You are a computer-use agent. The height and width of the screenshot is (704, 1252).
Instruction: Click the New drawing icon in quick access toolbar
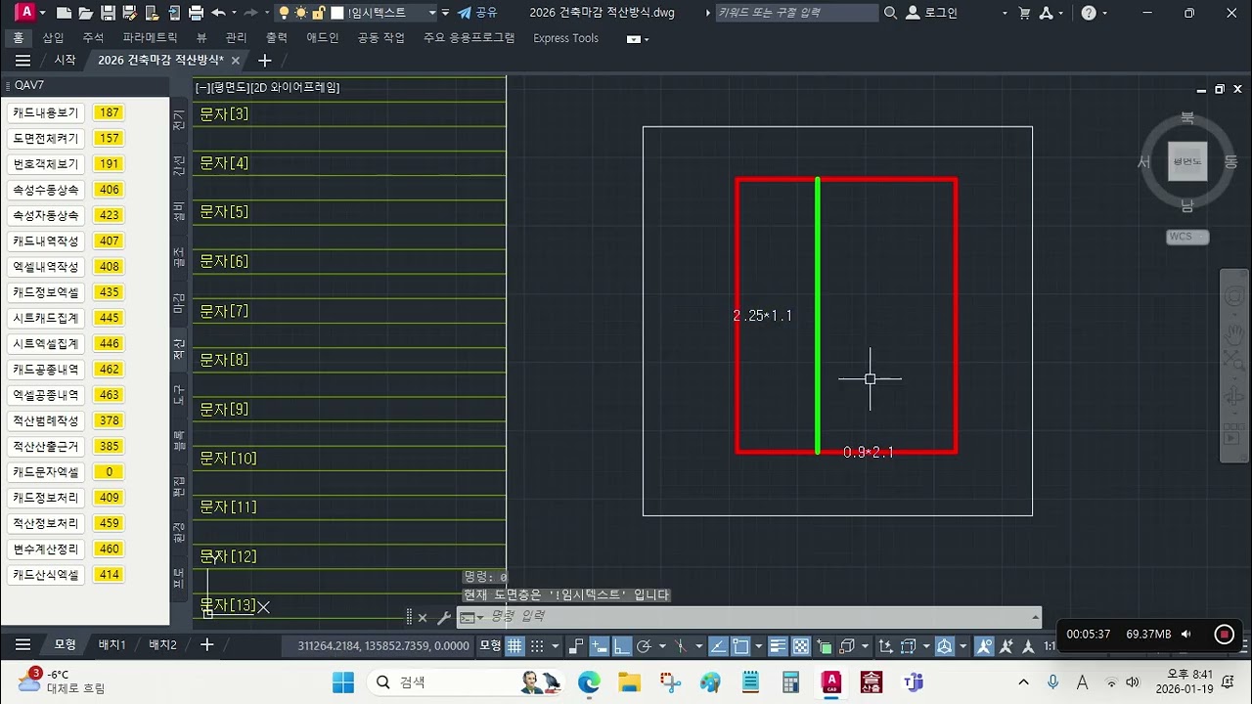[65, 13]
